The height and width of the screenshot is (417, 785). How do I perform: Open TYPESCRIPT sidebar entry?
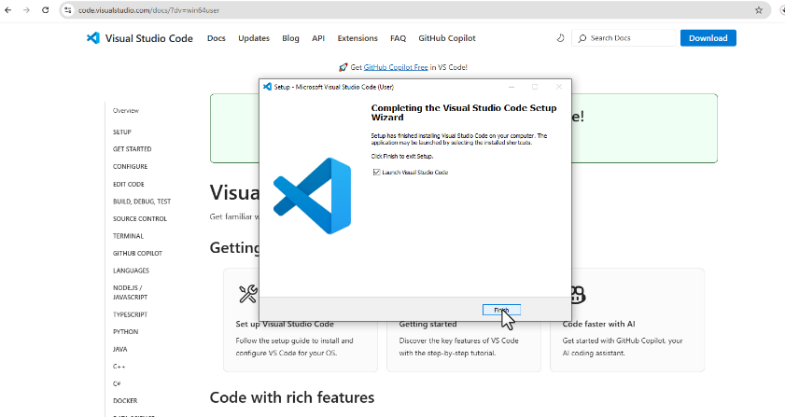[130, 314]
